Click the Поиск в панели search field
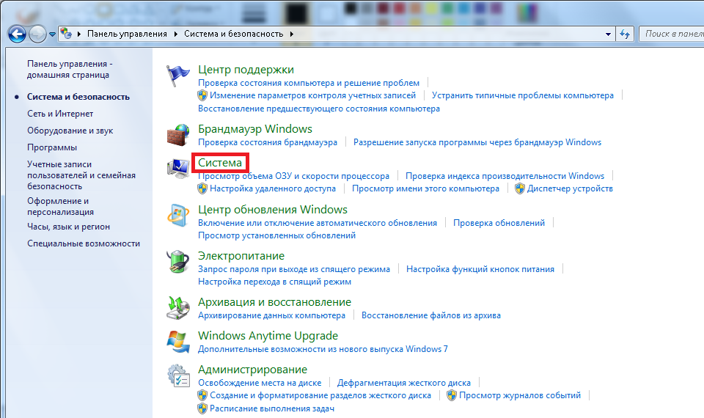This screenshot has height=418, width=704. (x=672, y=34)
